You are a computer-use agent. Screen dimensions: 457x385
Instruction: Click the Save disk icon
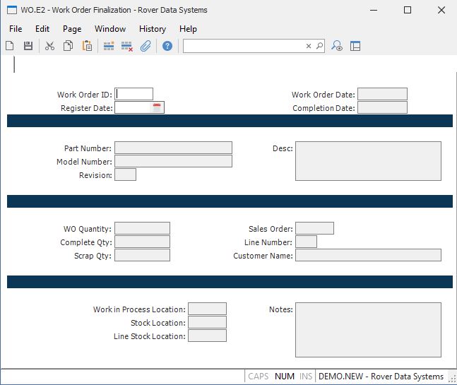click(28, 46)
